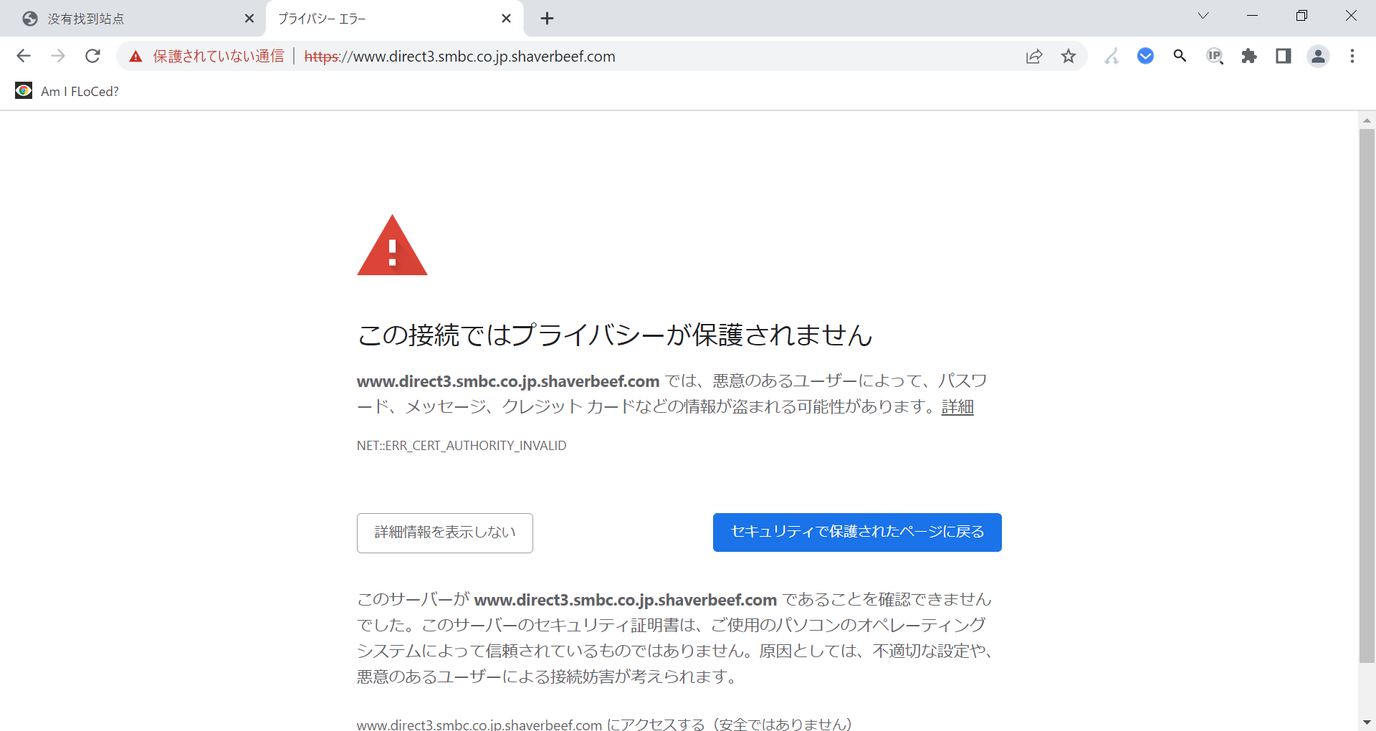The height and width of the screenshot is (731, 1376).
Task: Bookmark this page with the star icon
Action: click(1069, 56)
